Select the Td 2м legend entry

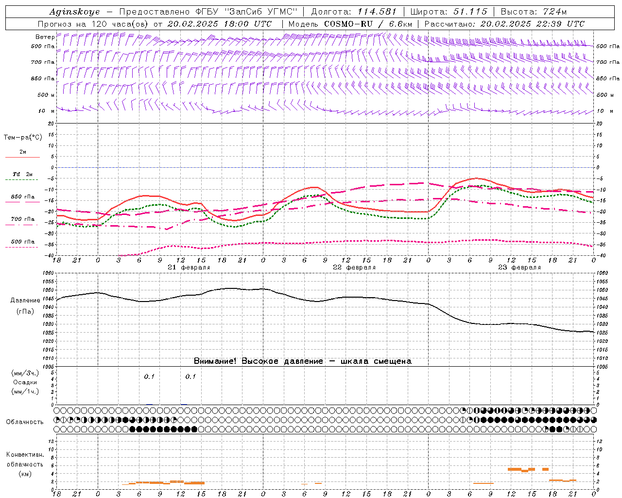[23, 174]
